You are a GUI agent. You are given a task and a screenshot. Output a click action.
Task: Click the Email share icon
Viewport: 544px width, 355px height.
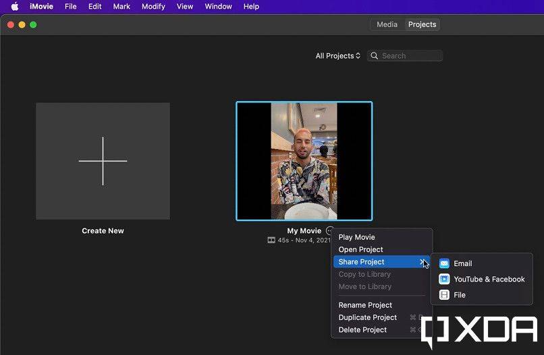tap(444, 263)
